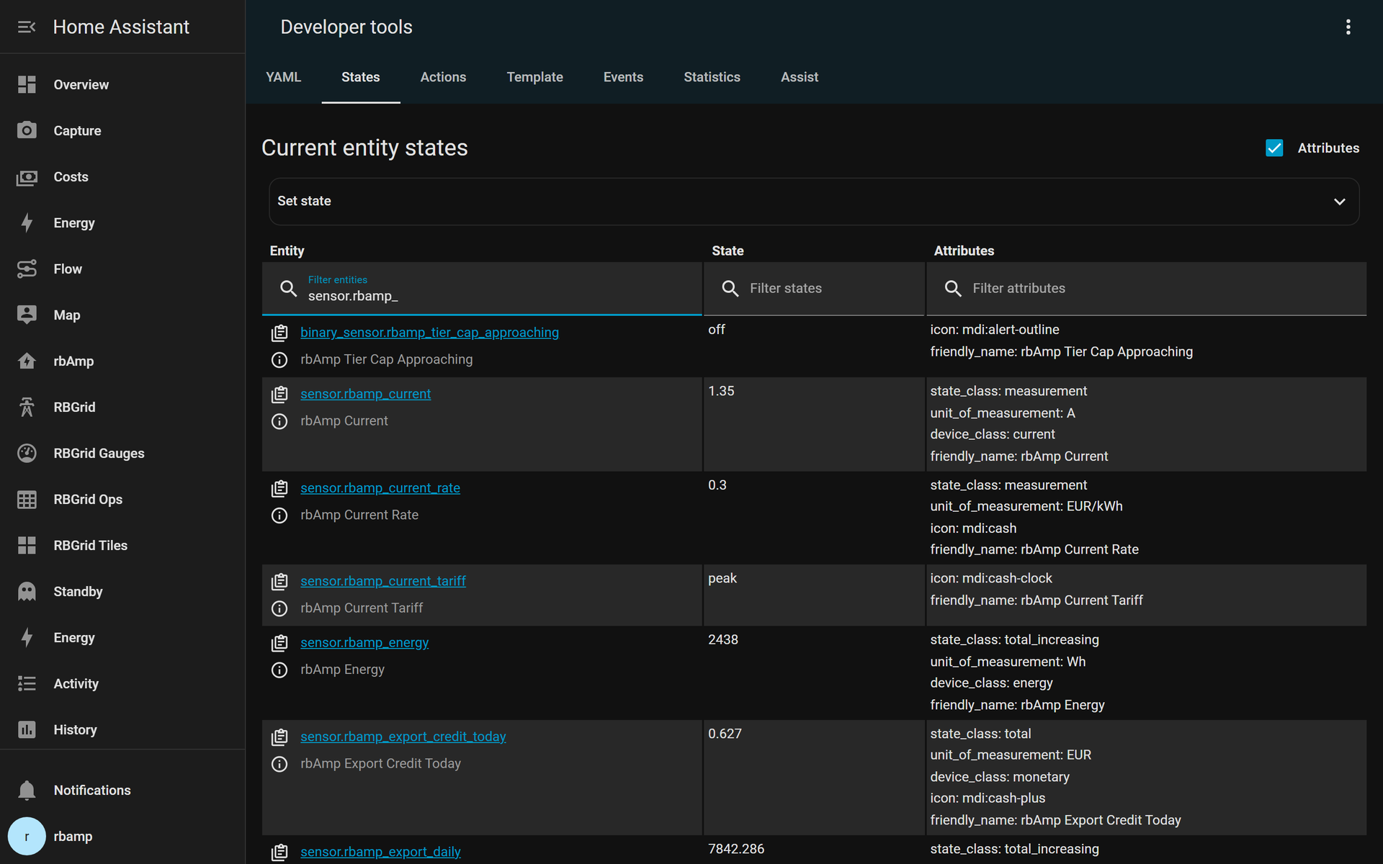The height and width of the screenshot is (864, 1383).
Task: Open the sensor.rbamp_current_rate entity link
Action: coord(380,488)
